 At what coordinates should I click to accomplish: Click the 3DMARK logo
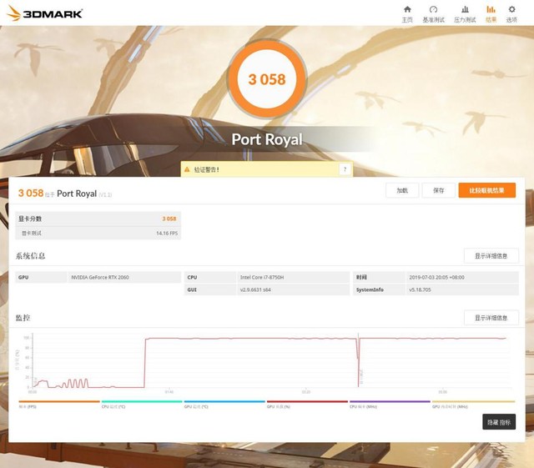[44, 13]
